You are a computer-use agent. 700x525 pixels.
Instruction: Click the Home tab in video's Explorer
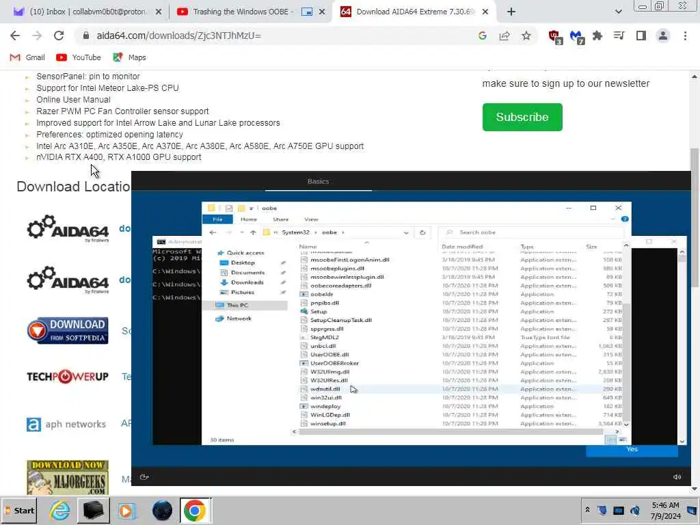point(249,219)
